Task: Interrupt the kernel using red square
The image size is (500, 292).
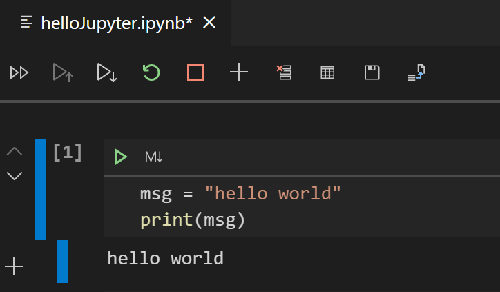Action: (x=195, y=72)
